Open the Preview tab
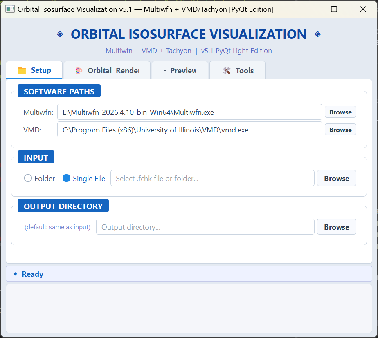Screen dimensions: 378x338 (180, 70)
